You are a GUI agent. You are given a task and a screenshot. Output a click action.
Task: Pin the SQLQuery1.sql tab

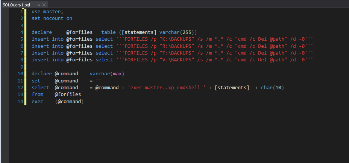coord(38,5)
